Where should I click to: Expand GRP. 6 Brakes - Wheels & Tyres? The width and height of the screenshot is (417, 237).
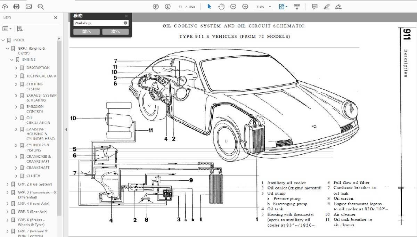(x=7, y=220)
